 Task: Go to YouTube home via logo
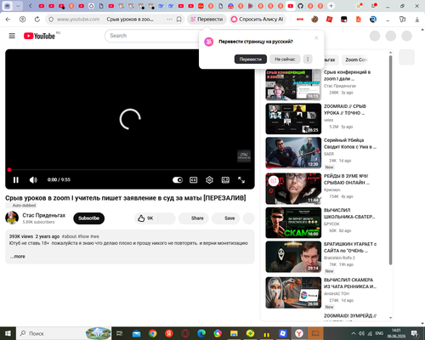coord(39,36)
